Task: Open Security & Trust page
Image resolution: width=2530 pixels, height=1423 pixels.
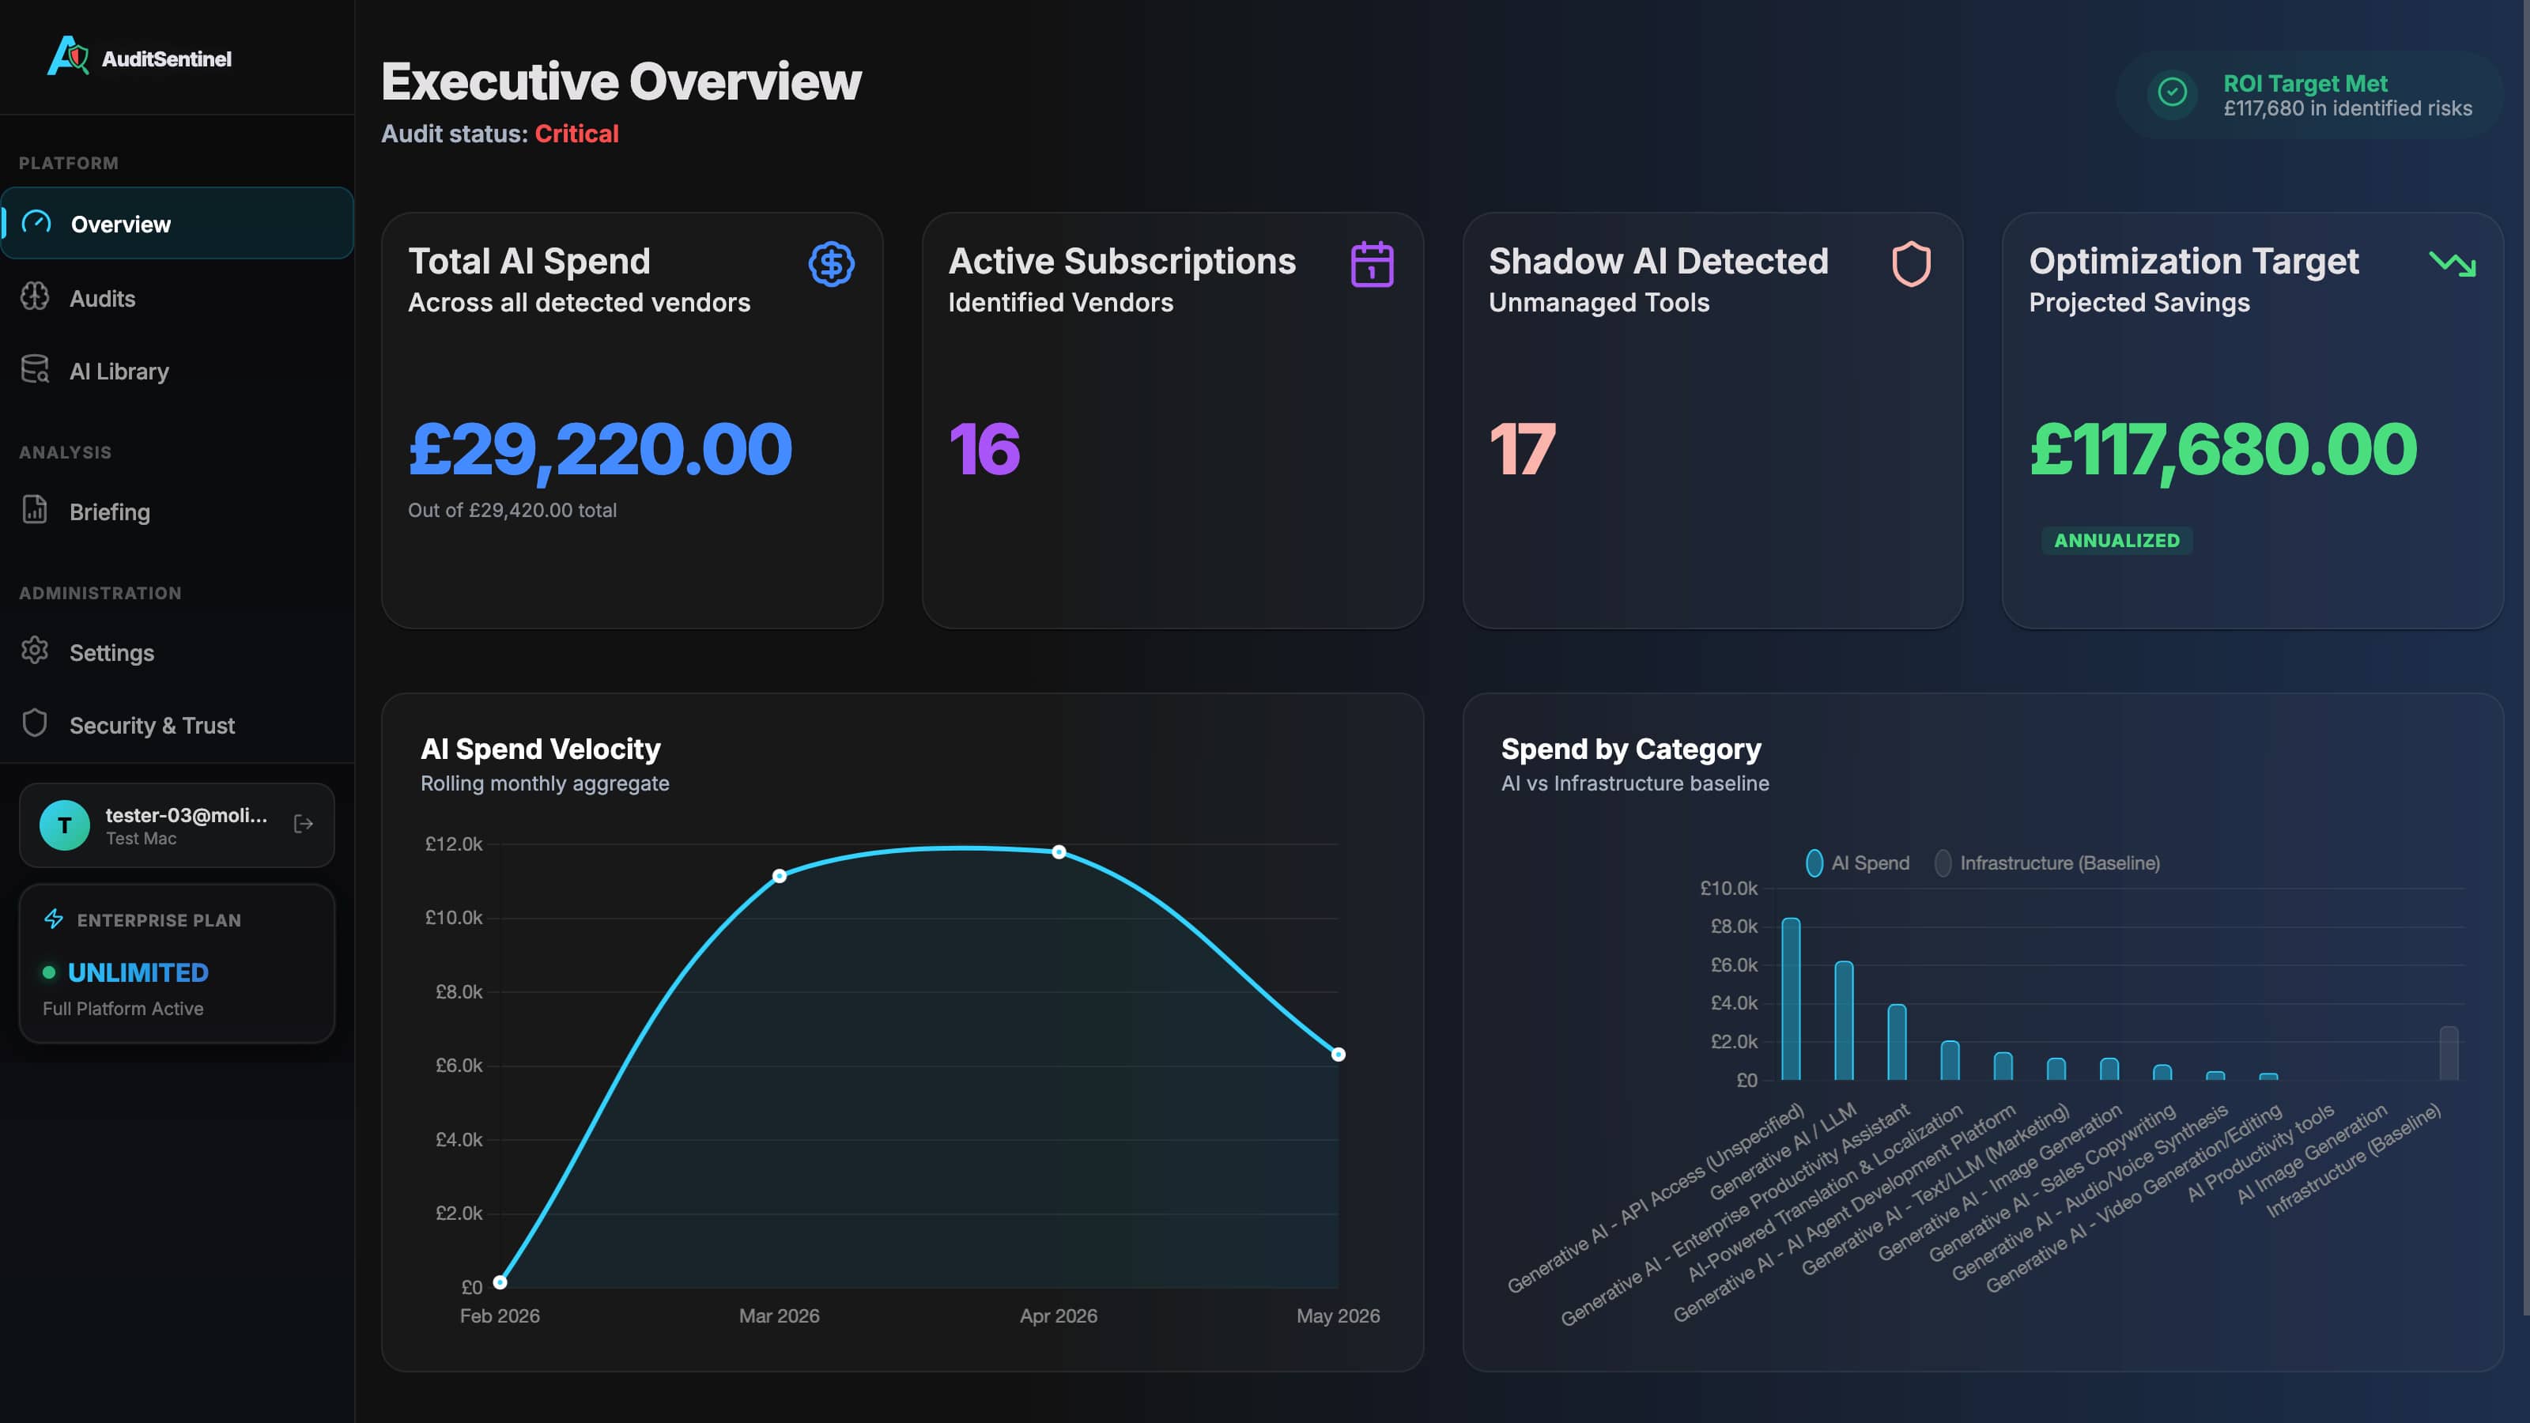Action: click(x=177, y=725)
